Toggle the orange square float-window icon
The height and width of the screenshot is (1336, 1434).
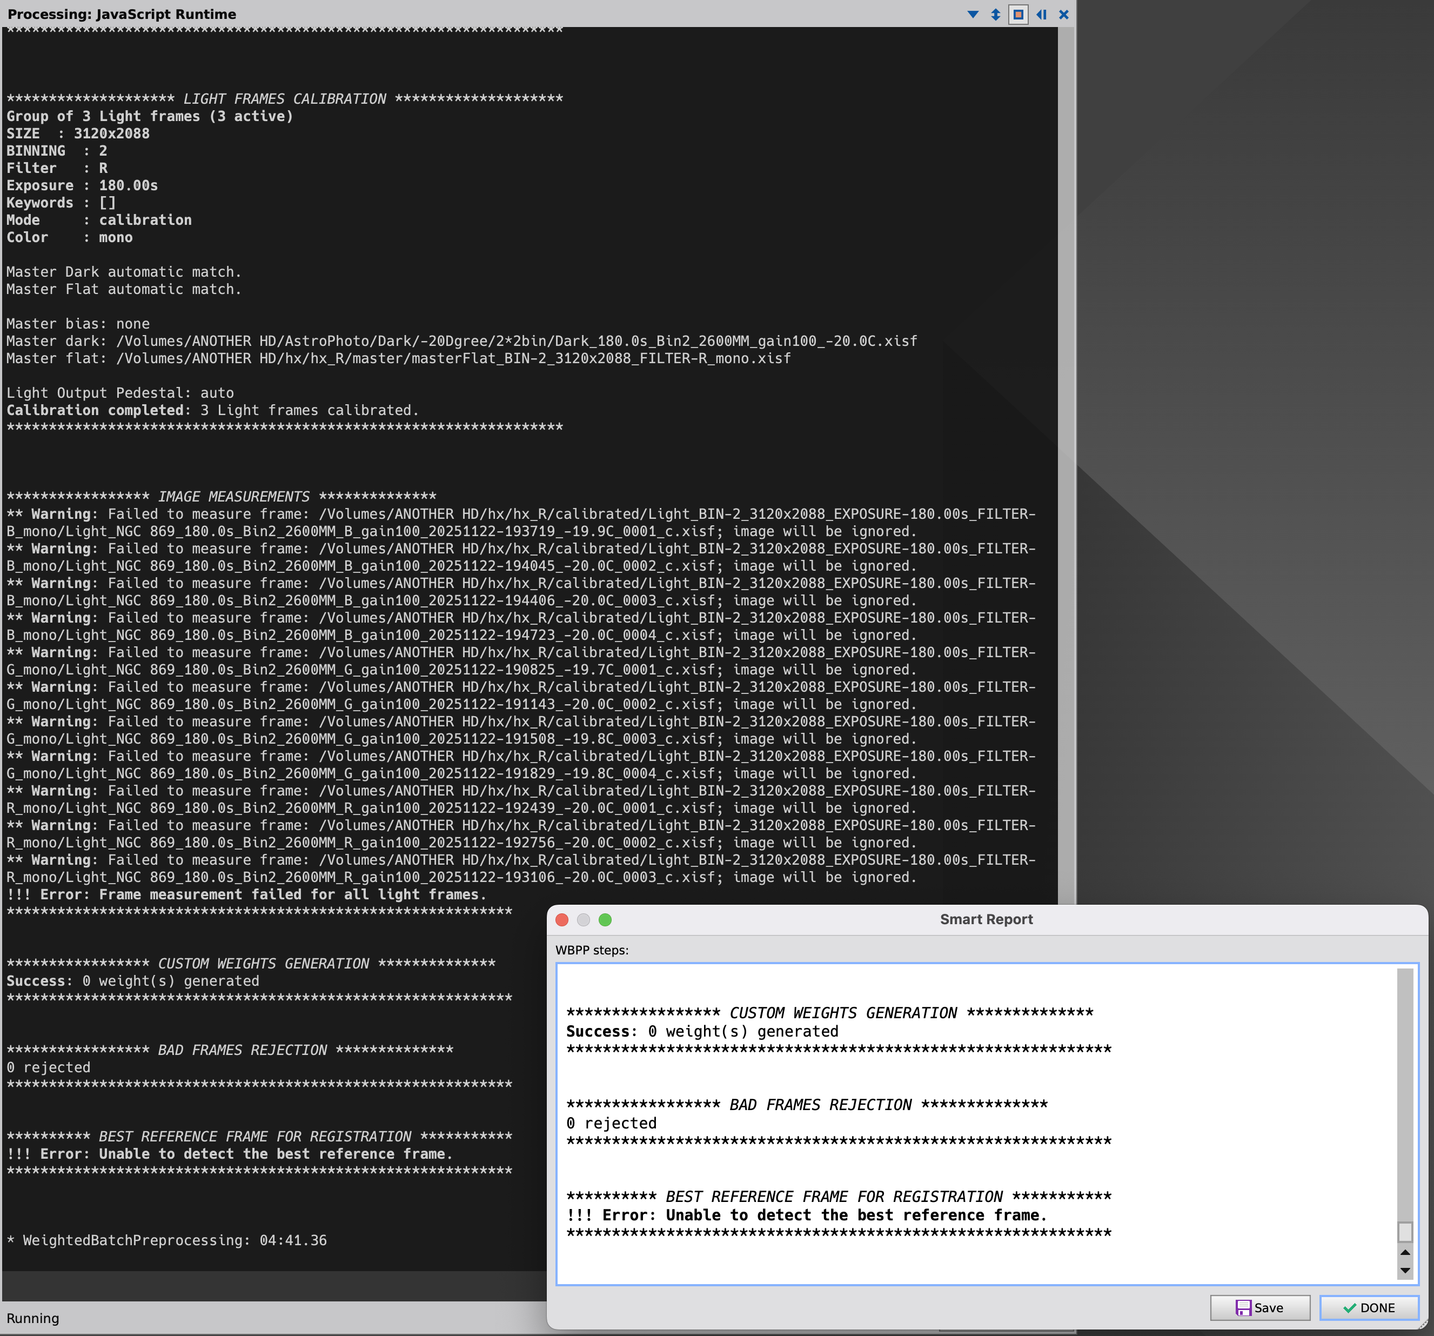[x=1018, y=15]
